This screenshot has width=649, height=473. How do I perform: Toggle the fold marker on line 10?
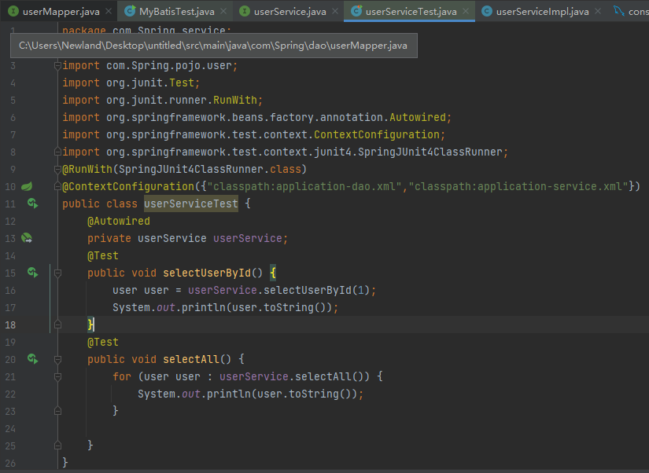coord(58,186)
